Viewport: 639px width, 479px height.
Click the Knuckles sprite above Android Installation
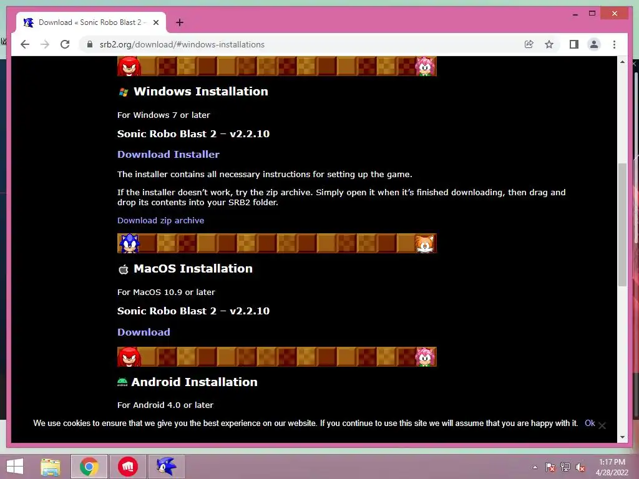coord(129,357)
